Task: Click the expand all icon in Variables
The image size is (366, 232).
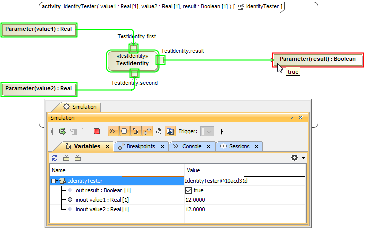Action: [66, 158]
